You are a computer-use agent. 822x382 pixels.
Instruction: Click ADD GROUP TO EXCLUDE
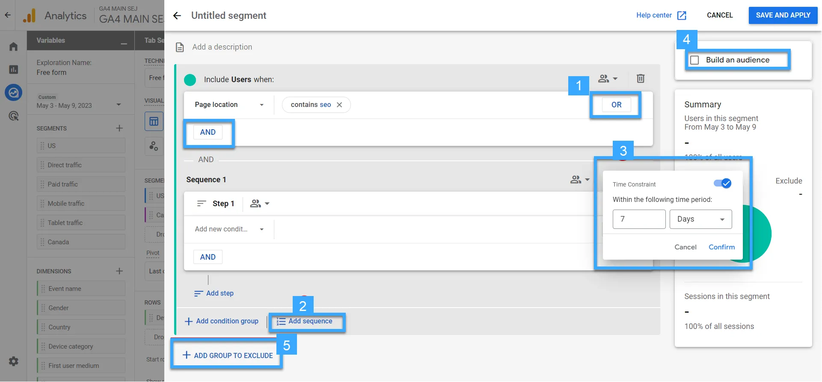click(x=228, y=355)
